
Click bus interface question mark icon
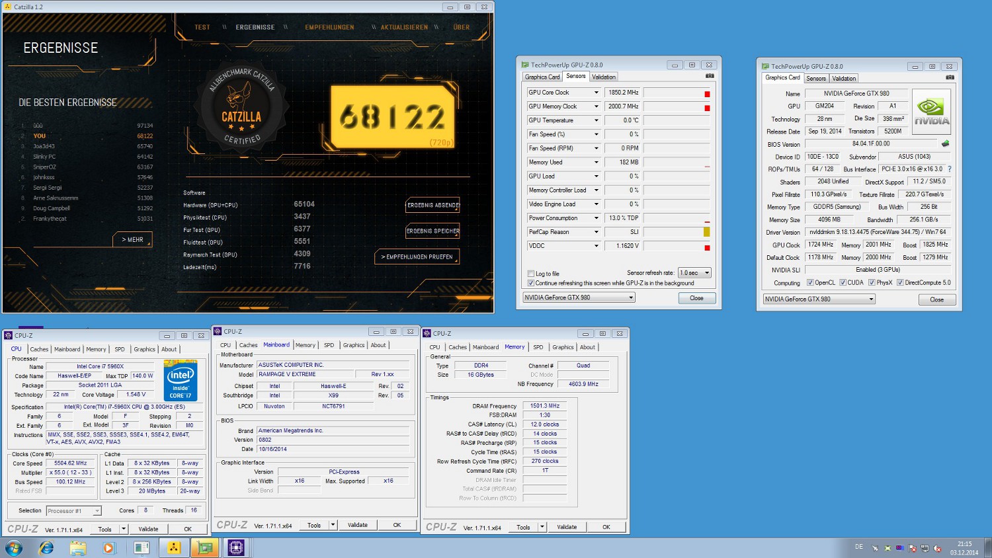click(x=950, y=169)
